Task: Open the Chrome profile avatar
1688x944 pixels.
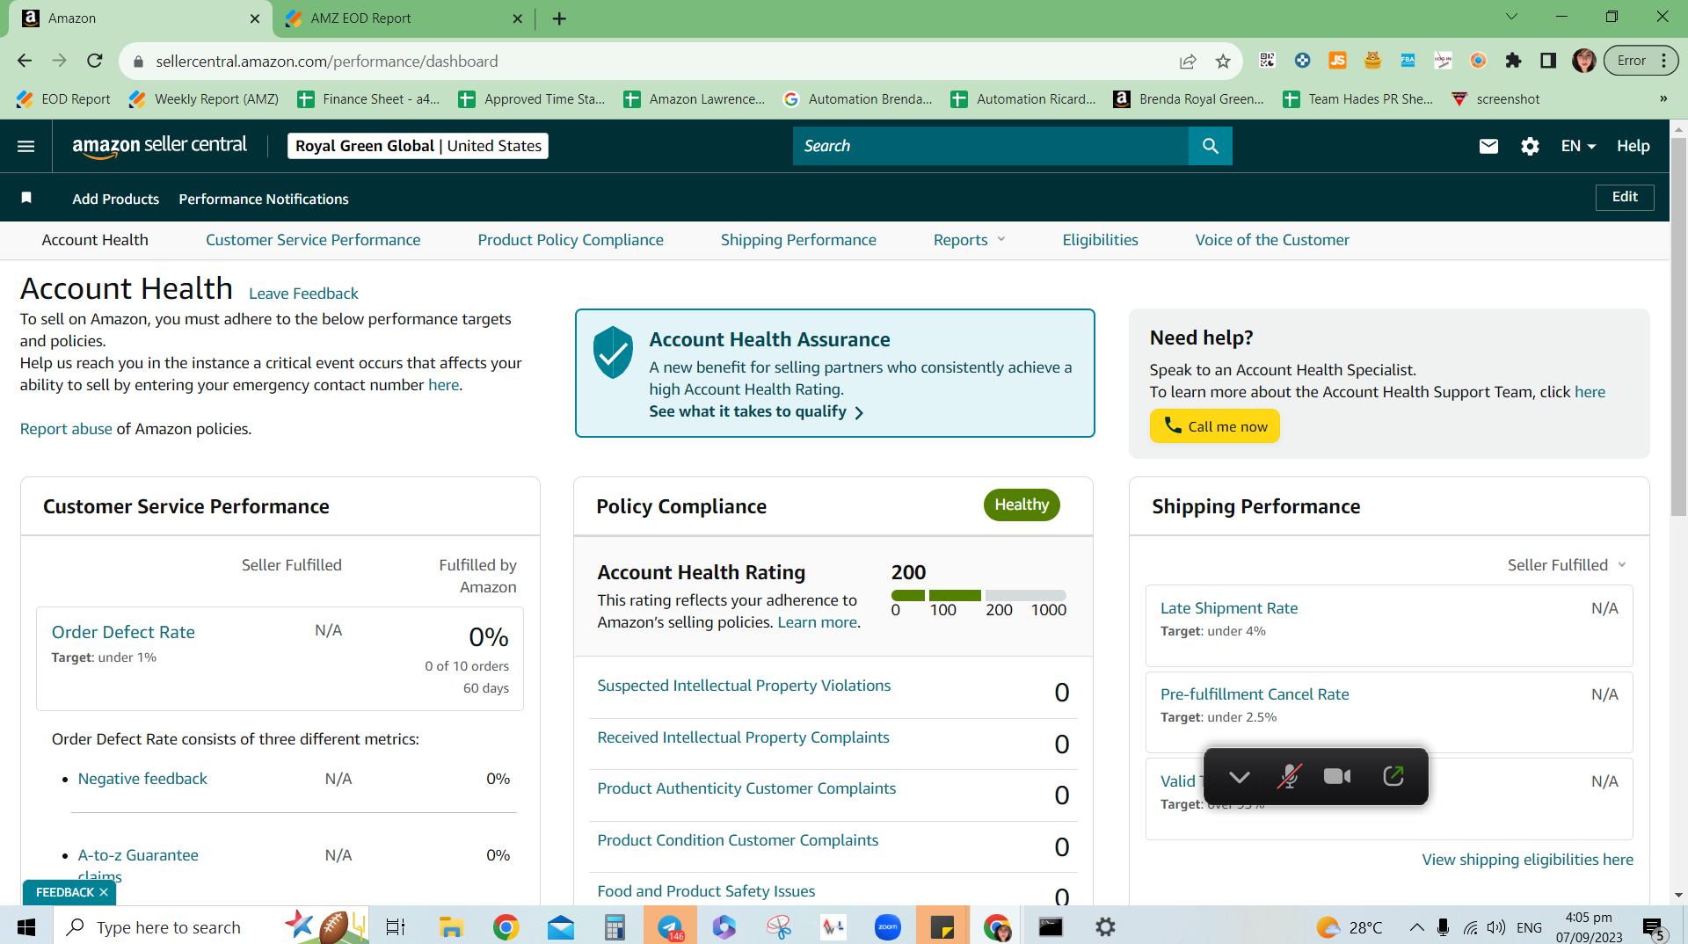Action: 1583,61
